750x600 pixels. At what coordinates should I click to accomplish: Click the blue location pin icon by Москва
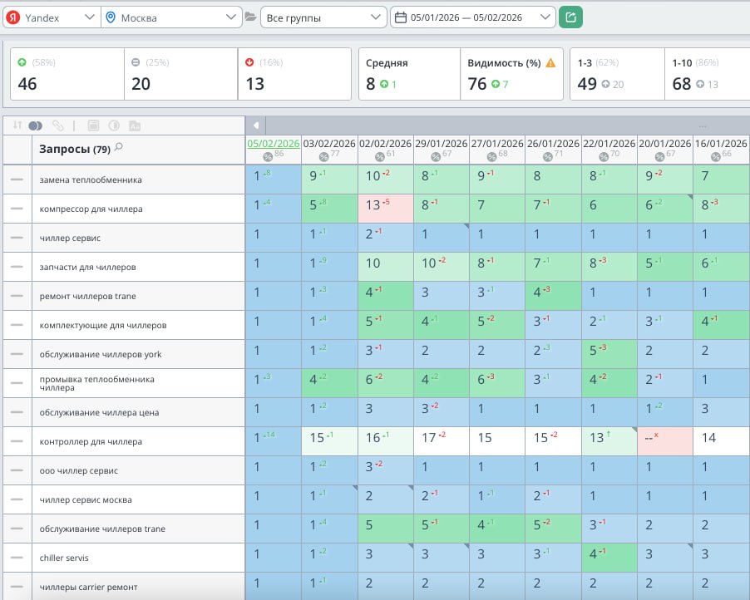(x=111, y=17)
